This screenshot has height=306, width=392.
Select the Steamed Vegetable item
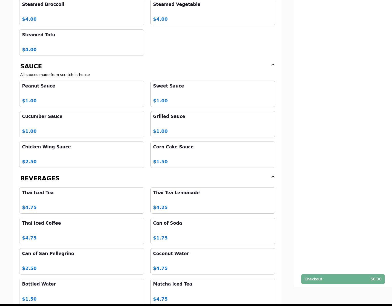click(212, 12)
